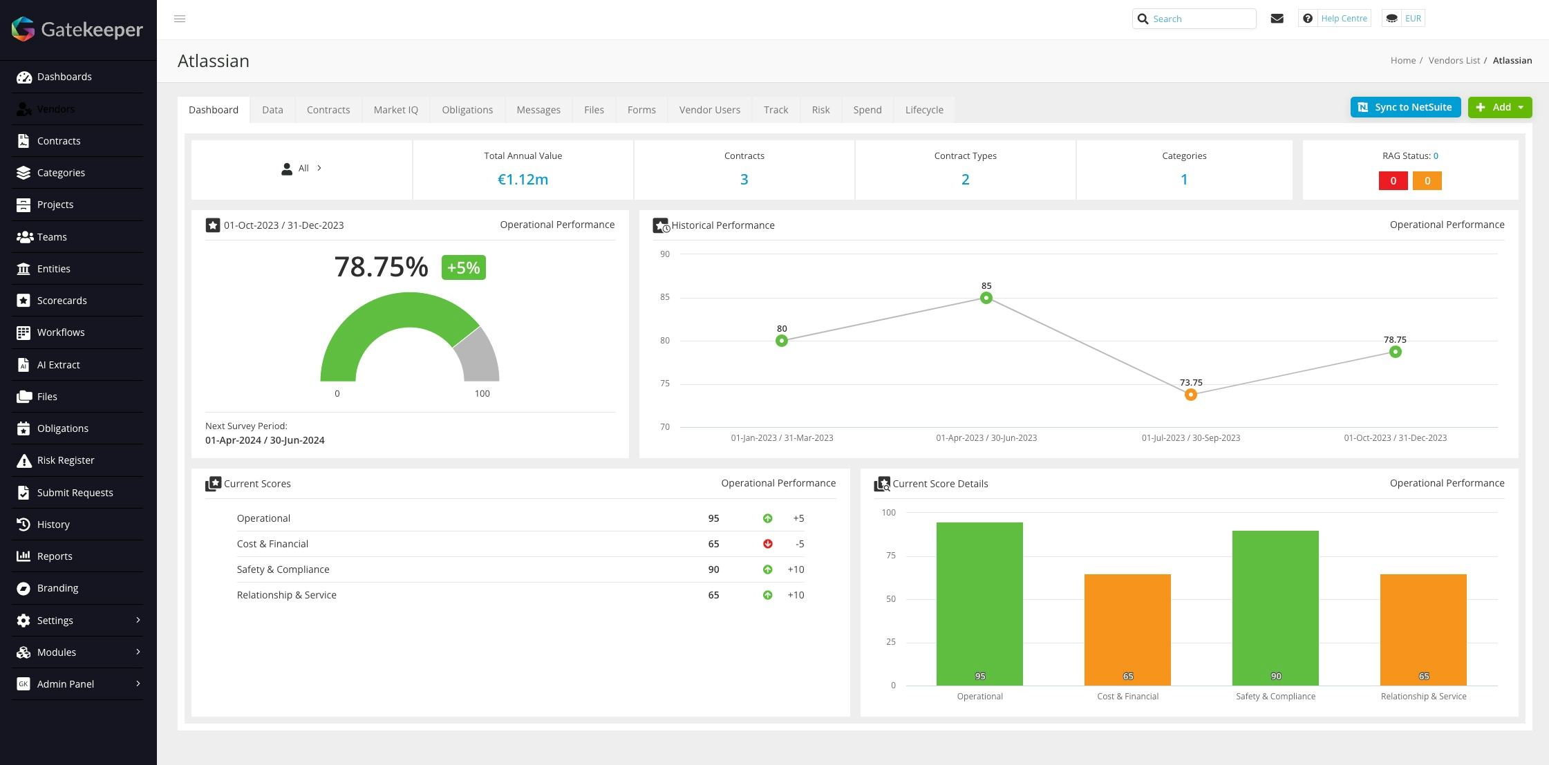Image resolution: width=1549 pixels, height=765 pixels.
Task: Click the Files folder icon in the sidebar
Action: 24,397
